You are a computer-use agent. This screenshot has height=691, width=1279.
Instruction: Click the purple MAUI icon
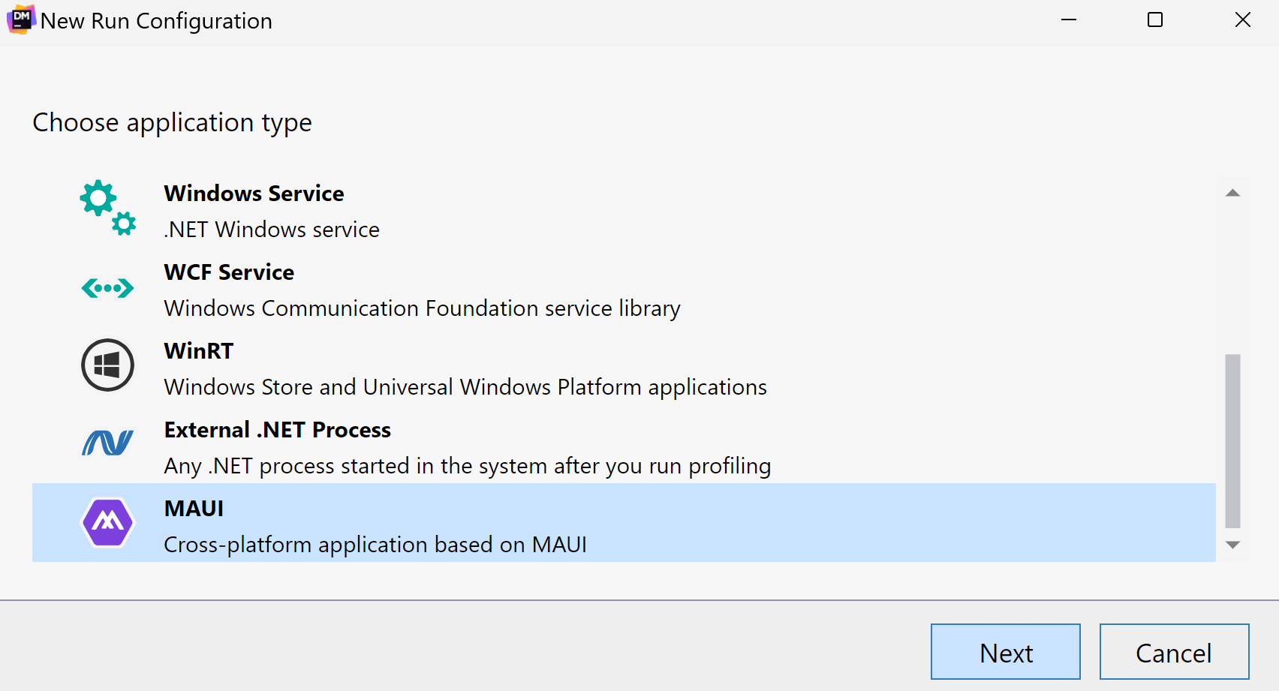(107, 522)
